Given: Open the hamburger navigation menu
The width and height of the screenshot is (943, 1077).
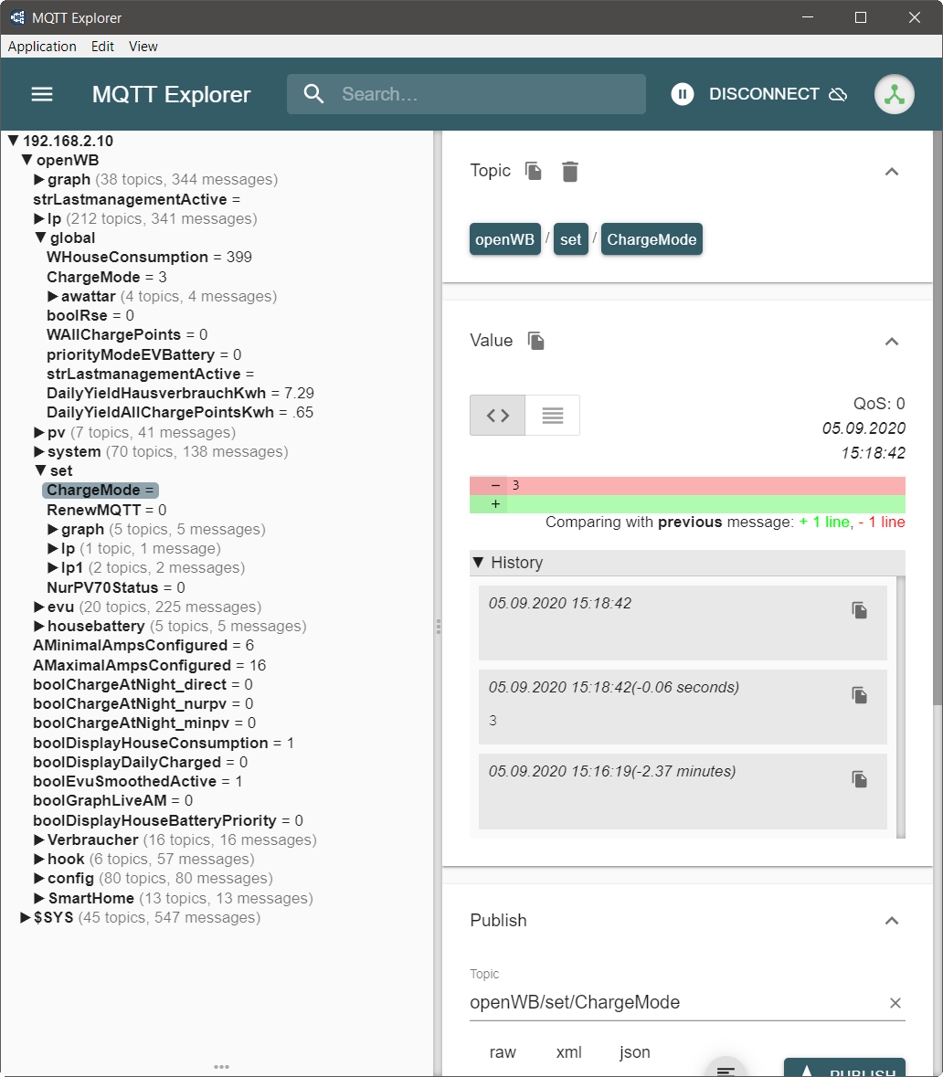Looking at the screenshot, I should (42, 94).
